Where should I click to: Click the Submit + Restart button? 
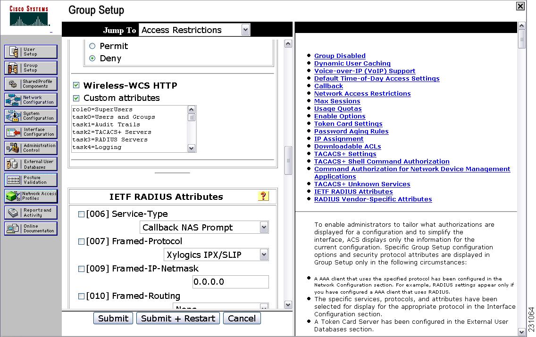[178, 318]
